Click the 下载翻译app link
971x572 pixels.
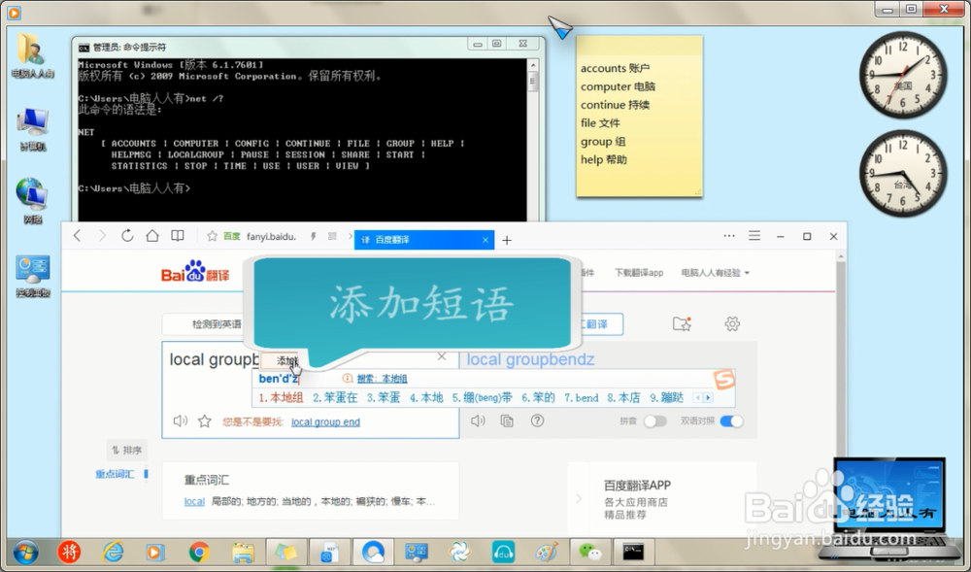click(639, 273)
